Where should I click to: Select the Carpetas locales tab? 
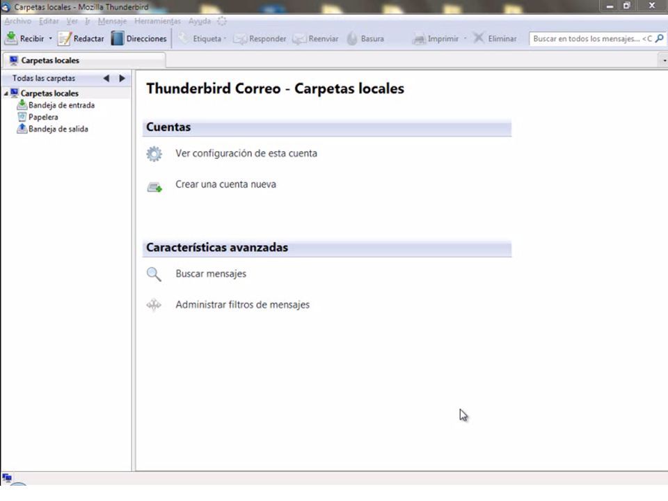coord(83,61)
